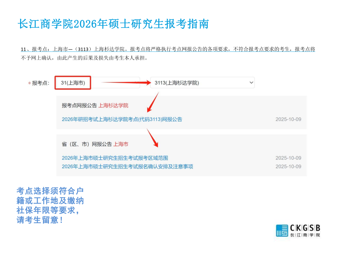The height and width of the screenshot is (254, 339).
Task: Click the underlined item 11 报考点 paragraph
Action: click(168, 50)
